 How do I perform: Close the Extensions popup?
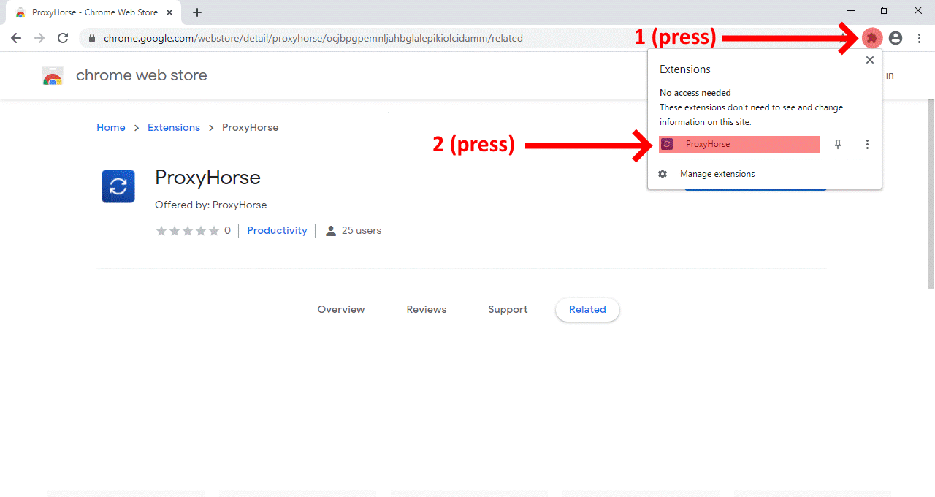(869, 60)
